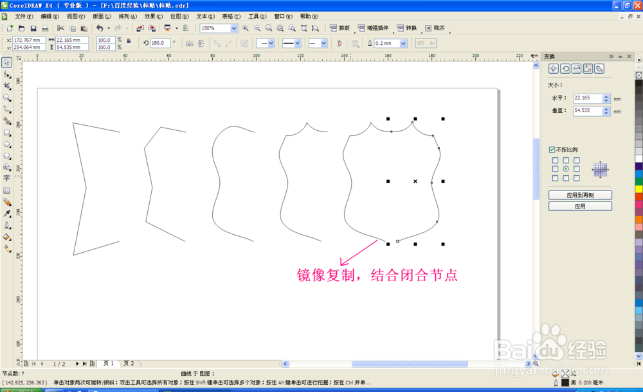Viewport: 643px width, 392px height.
Task: Click the Zoom In icon on the toolbar
Action: tap(245, 28)
